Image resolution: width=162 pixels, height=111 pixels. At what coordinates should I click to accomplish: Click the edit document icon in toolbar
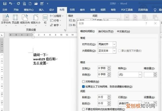click(42, 4)
